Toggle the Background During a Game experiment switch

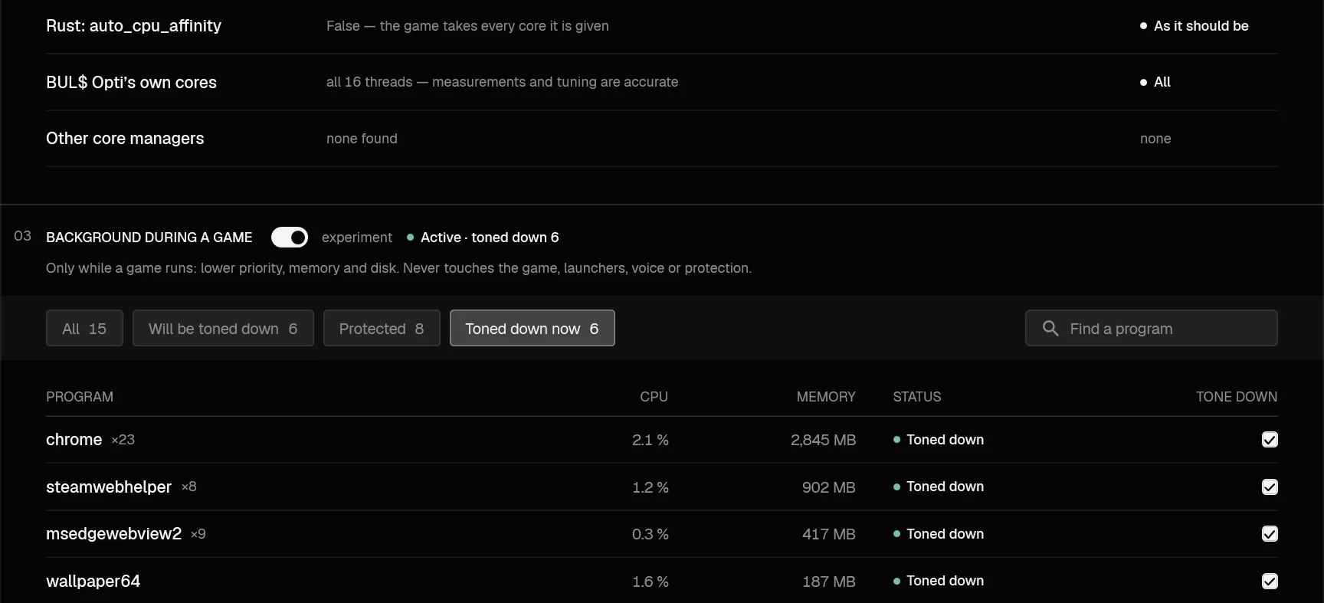[x=290, y=238]
